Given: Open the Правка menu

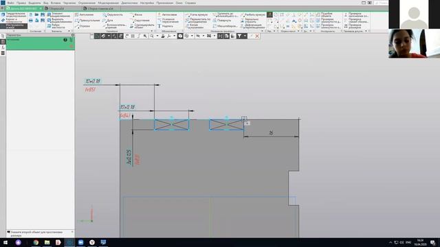Looking at the screenshot, I should point(21,3).
